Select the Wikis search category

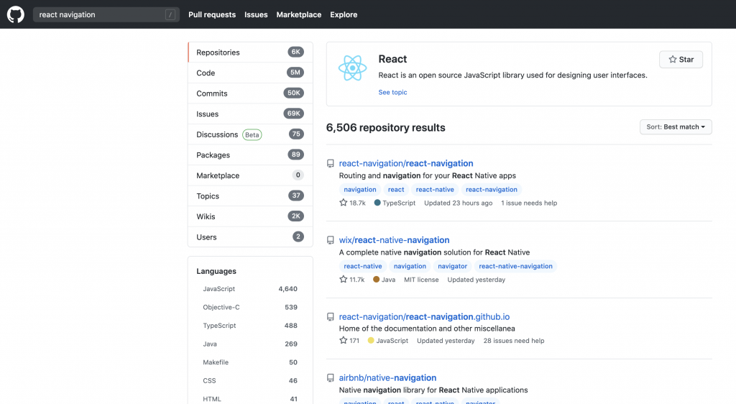[x=250, y=216]
